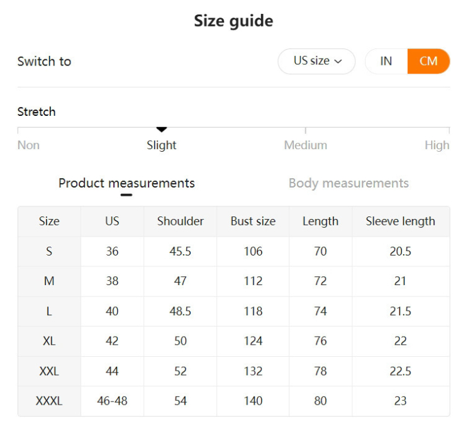Switch to Body measurements tab

click(349, 183)
